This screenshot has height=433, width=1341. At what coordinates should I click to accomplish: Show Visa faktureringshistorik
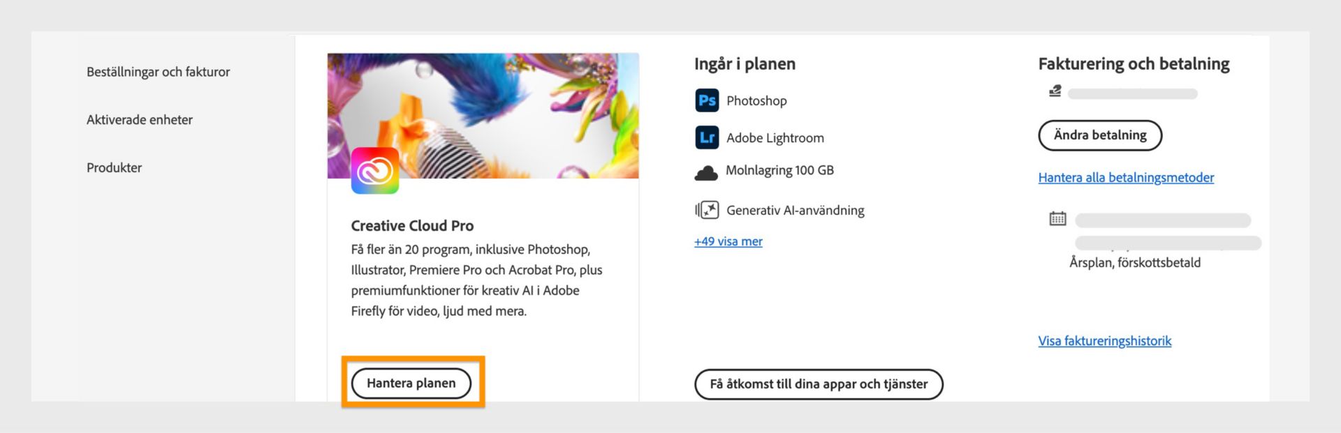click(x=1105, y=340)
